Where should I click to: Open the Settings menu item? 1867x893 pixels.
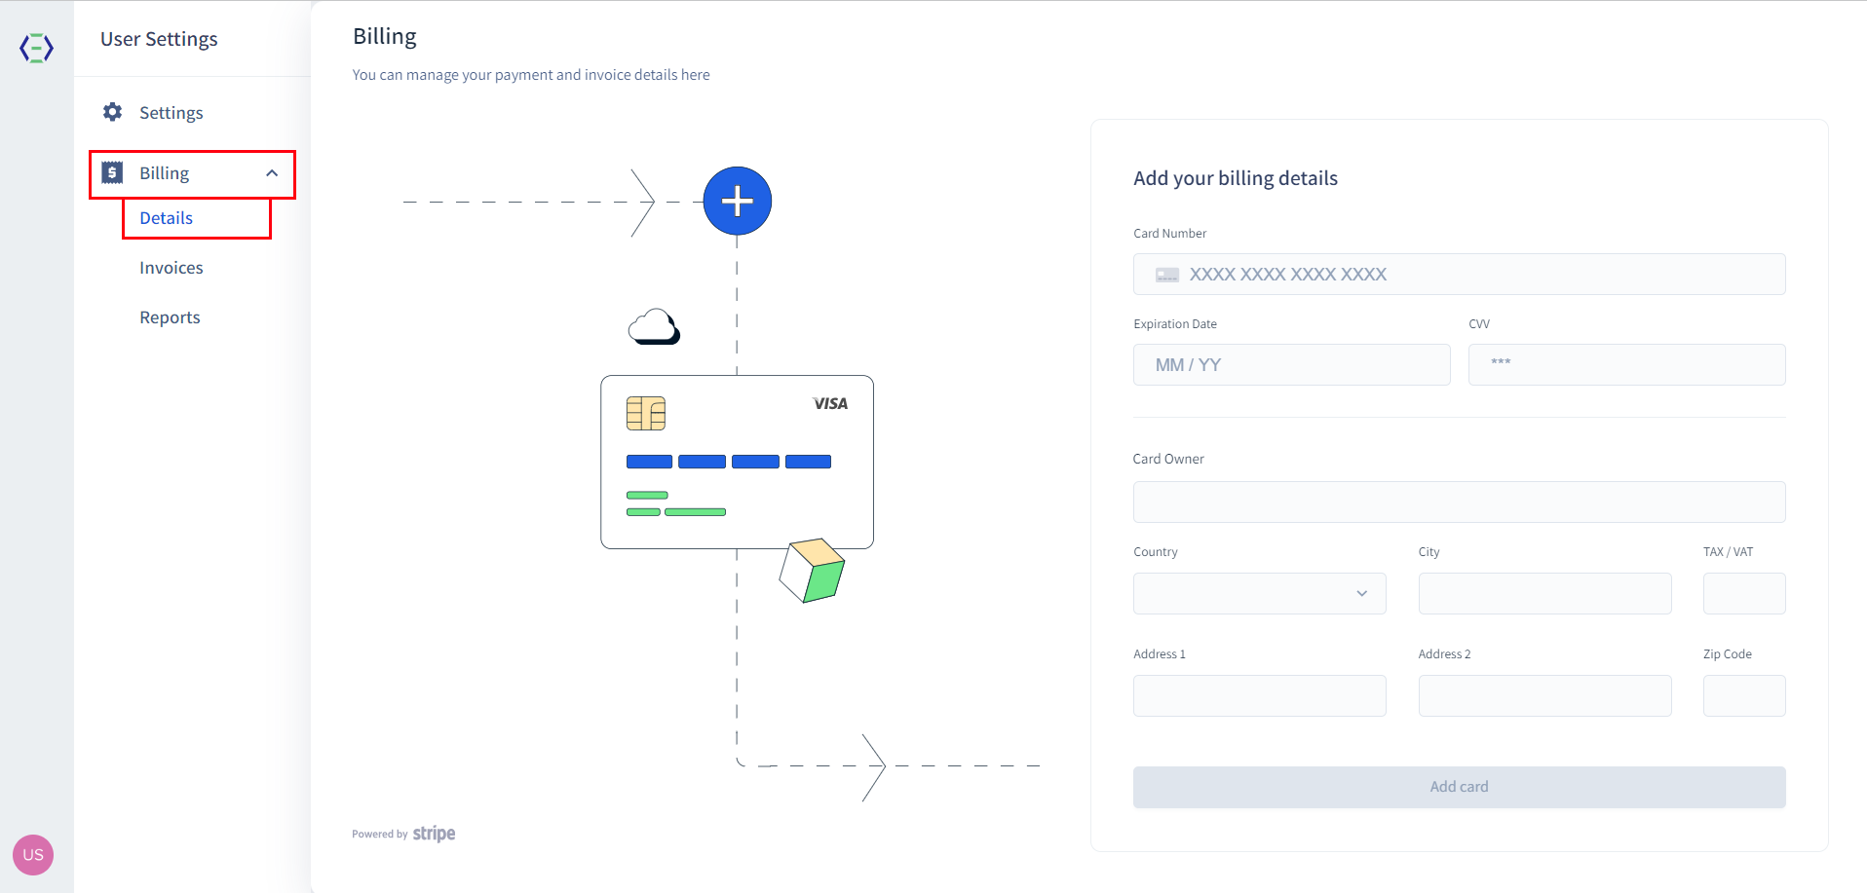[x=171, y=113]
